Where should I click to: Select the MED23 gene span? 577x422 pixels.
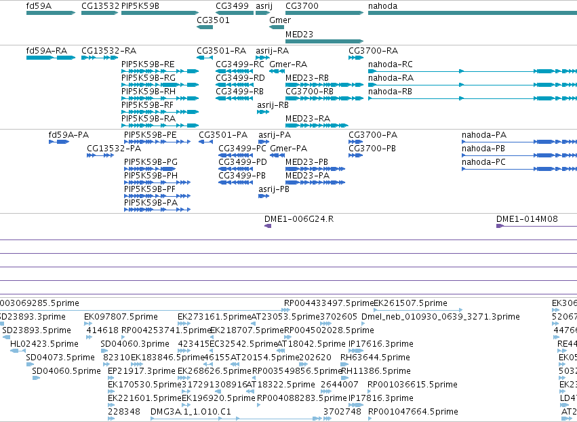(325, 41)
